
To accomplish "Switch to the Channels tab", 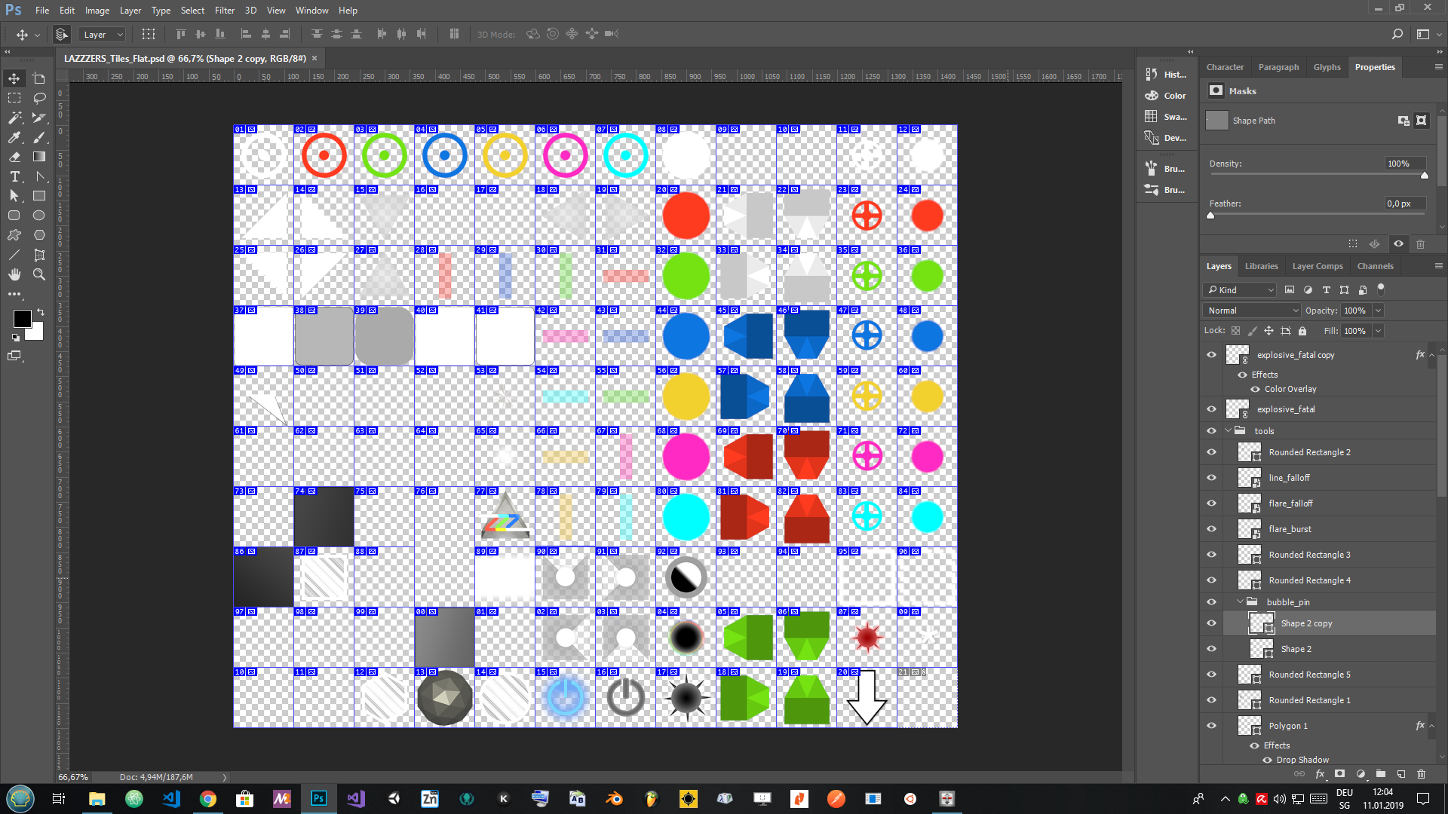I will point(1375,266).
